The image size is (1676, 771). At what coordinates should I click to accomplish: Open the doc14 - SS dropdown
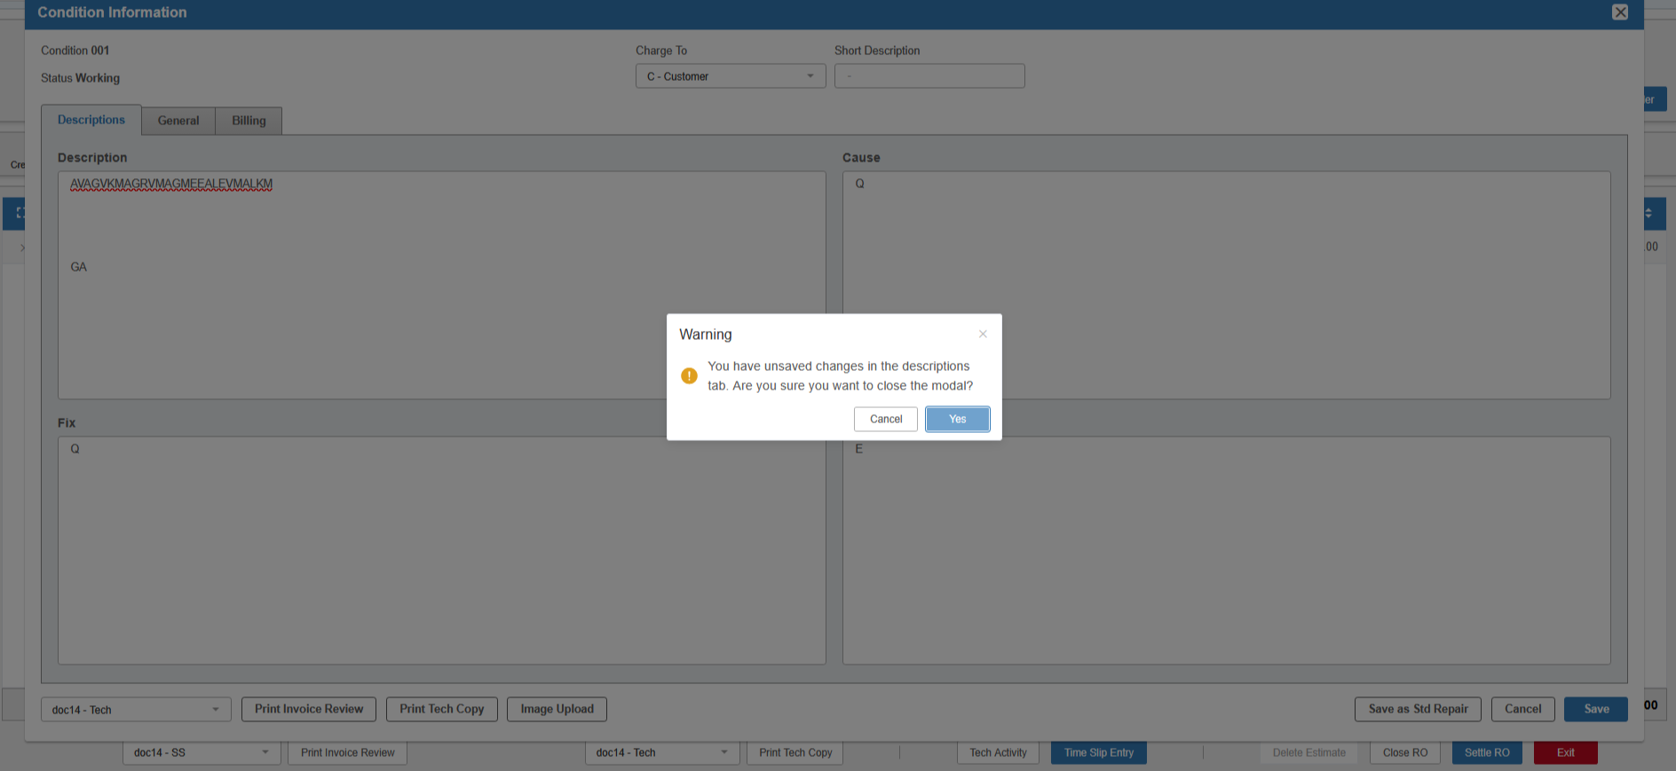tap(201, 752)
